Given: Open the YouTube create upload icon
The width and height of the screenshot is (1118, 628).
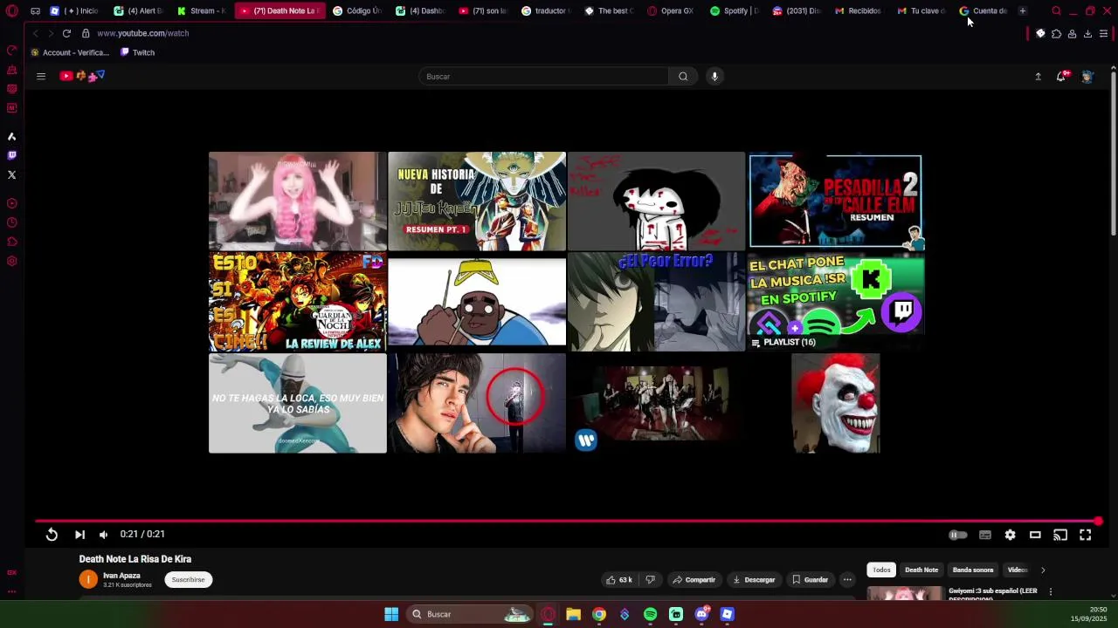Looking at the screenshot, I should pos(1038,77).
